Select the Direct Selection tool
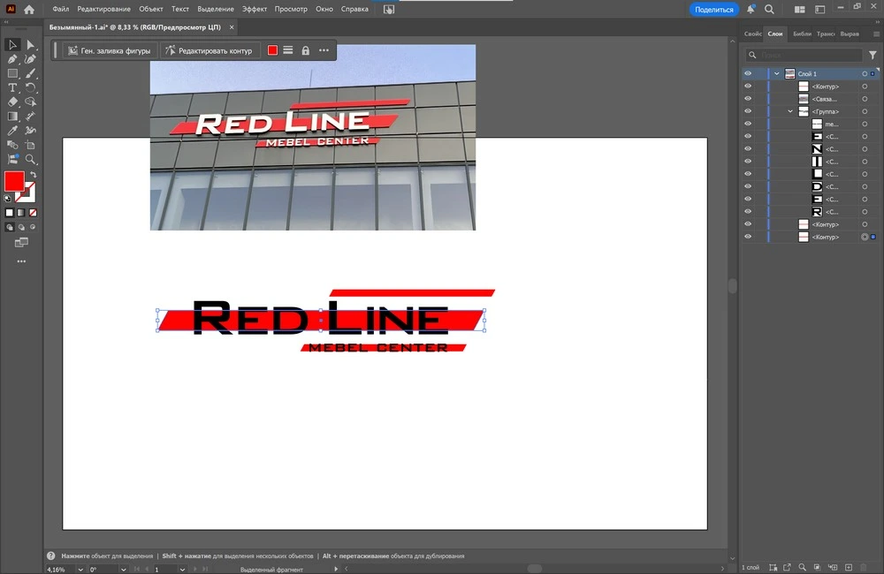Screen dimensions: 884x574 (31, 45)
